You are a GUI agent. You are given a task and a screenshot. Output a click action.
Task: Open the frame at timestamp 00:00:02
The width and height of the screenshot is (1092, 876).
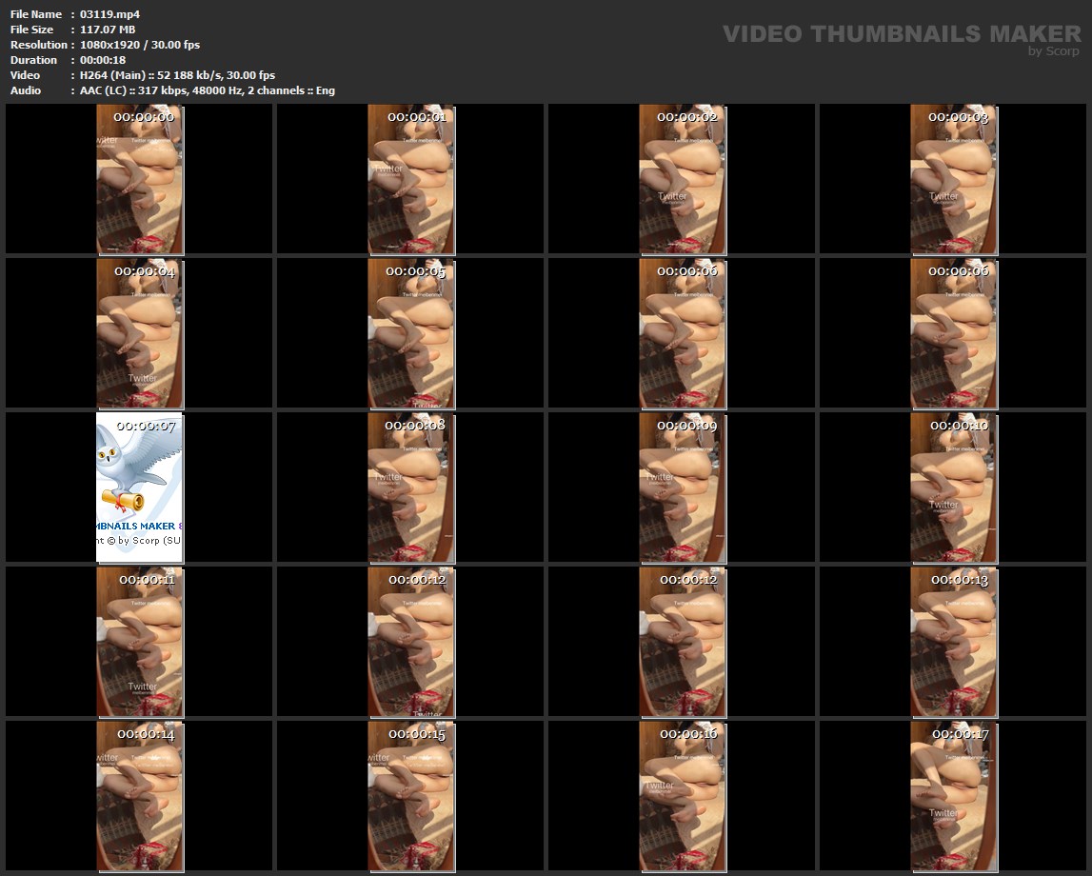[682, 179]
